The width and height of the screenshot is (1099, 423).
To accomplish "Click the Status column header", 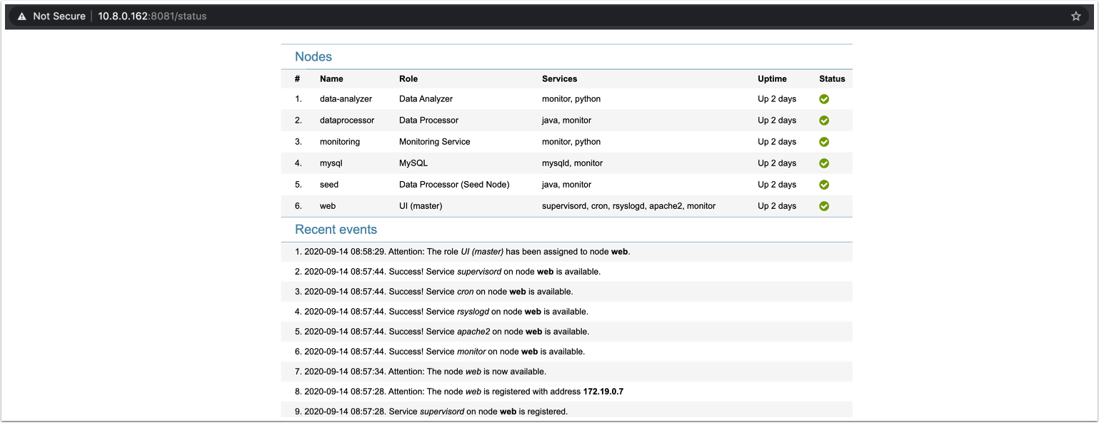I will (832, 79).
